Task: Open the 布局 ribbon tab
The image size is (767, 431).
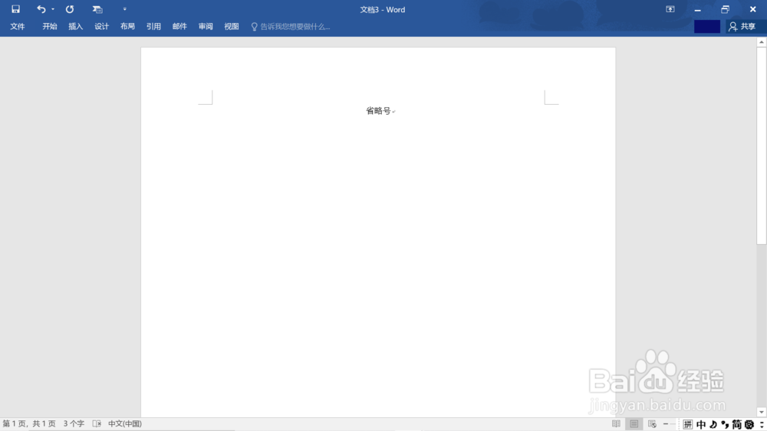Action: coord(127,26)
